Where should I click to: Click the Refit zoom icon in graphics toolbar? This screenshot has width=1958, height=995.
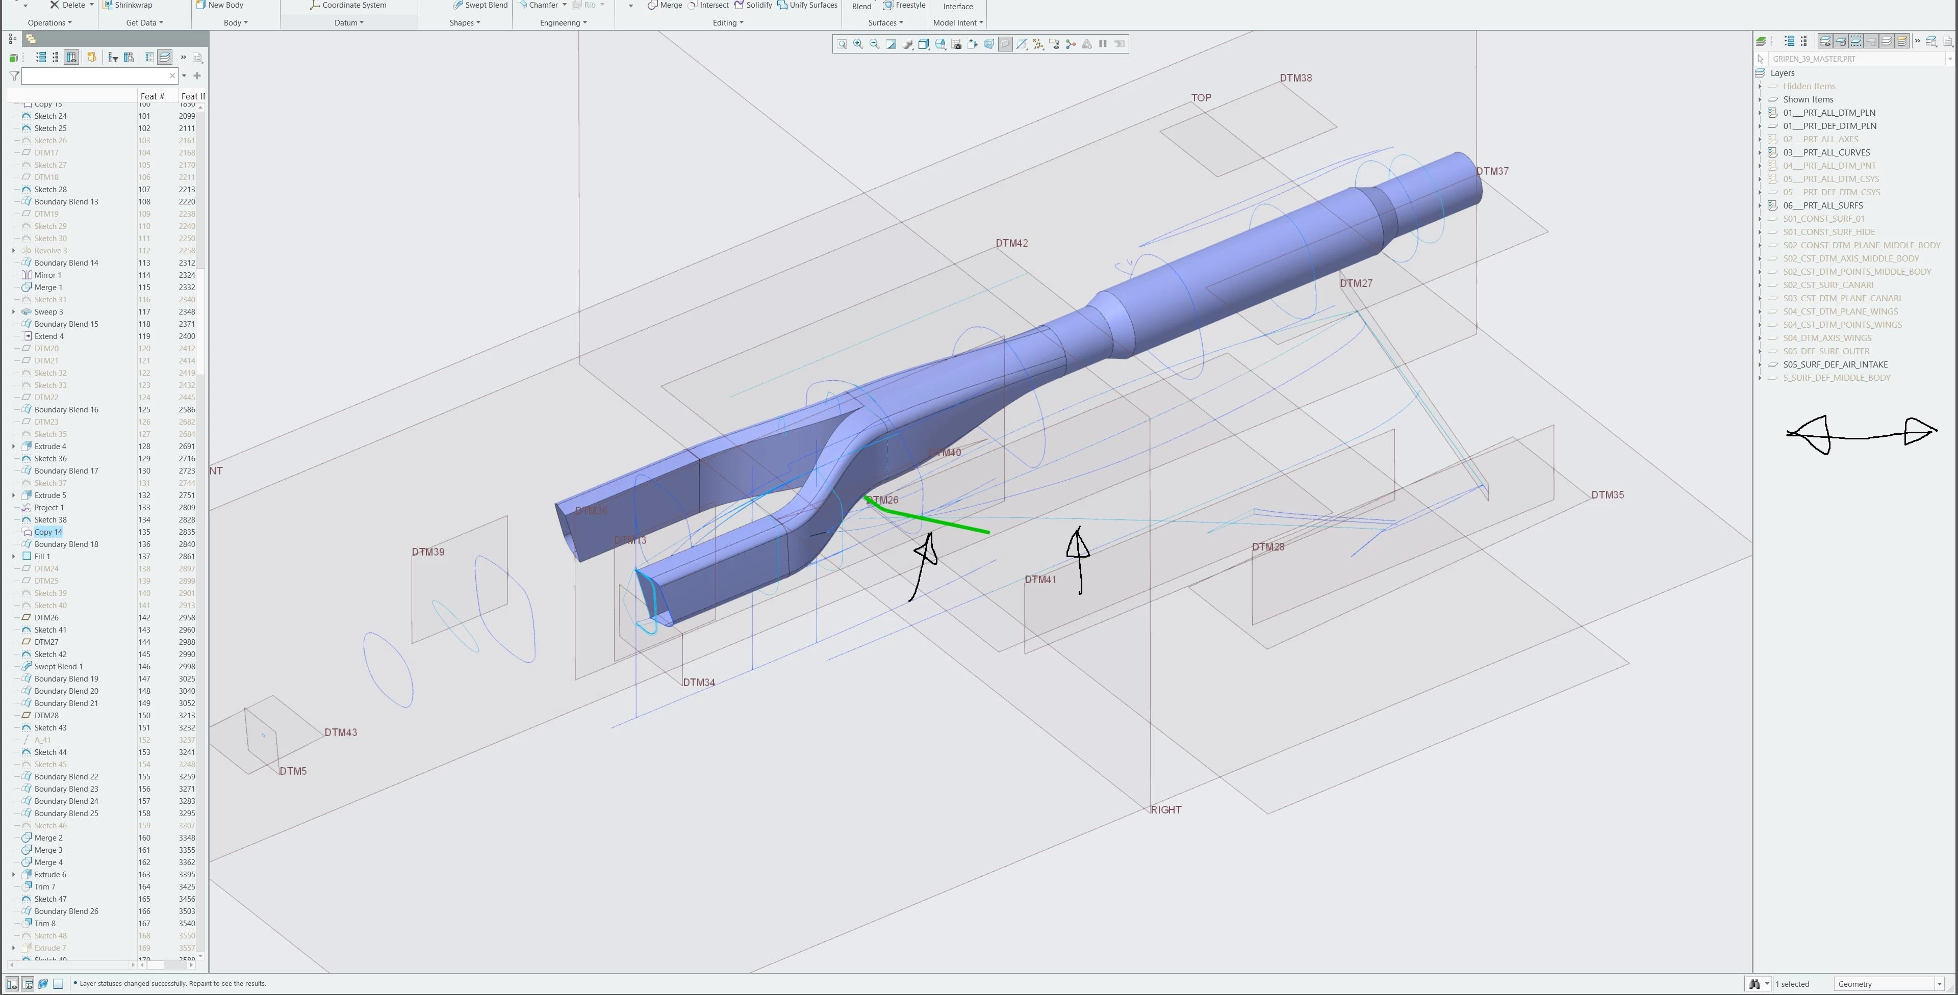coord(842,44)
